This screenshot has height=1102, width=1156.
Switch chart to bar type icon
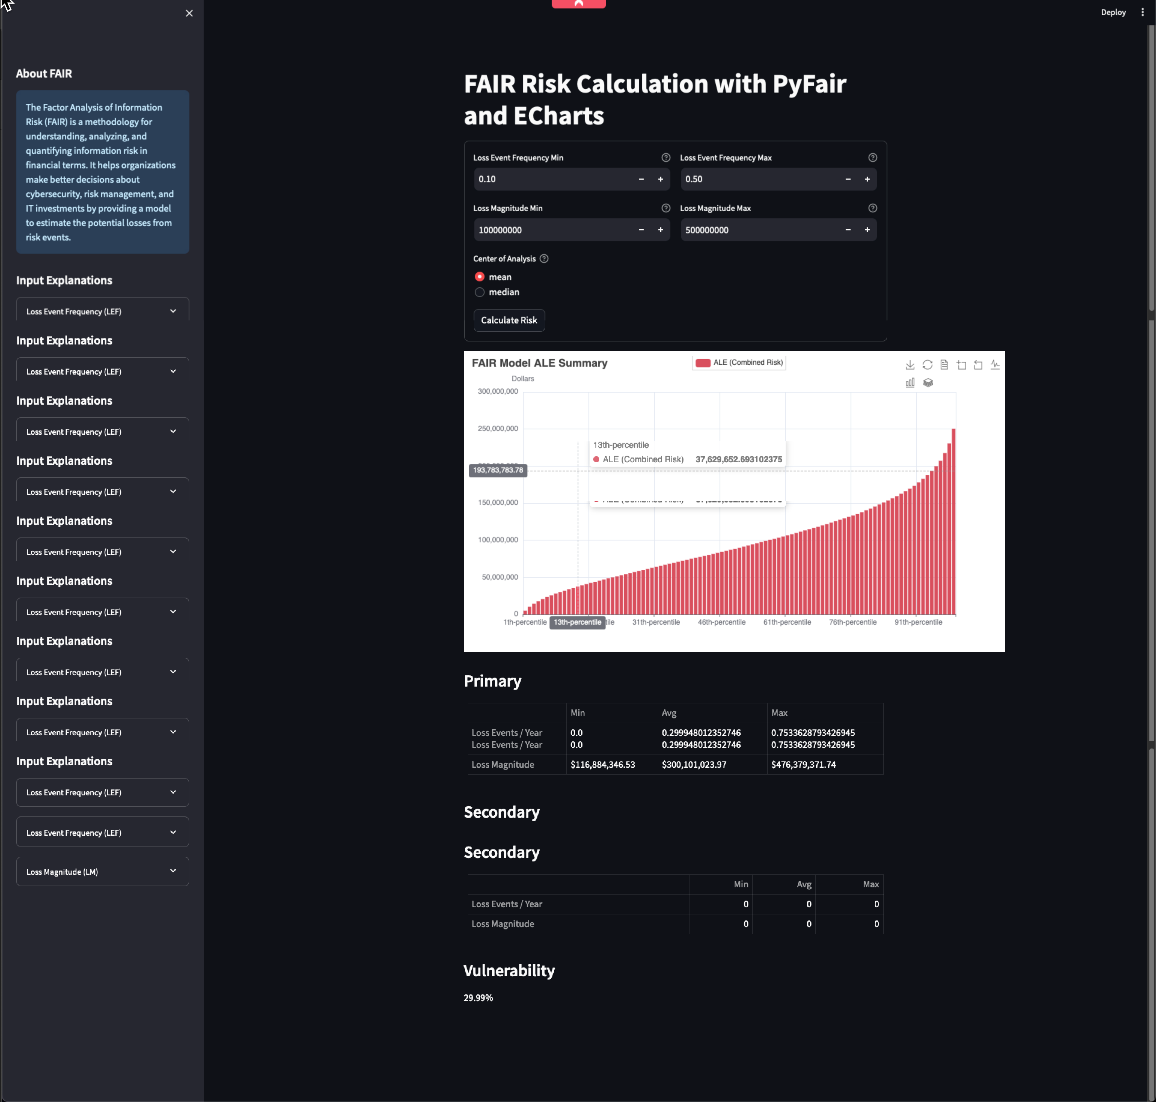tap(910, 382)
